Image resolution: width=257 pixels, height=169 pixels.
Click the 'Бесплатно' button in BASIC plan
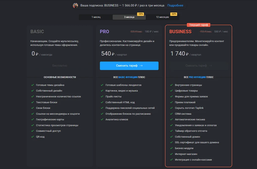pyautogui.click(x=60, y=66)
